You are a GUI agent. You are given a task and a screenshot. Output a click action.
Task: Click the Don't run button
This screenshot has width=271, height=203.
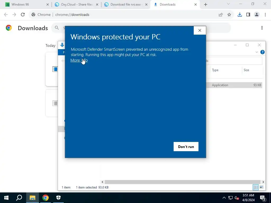(x=186, y=146)
